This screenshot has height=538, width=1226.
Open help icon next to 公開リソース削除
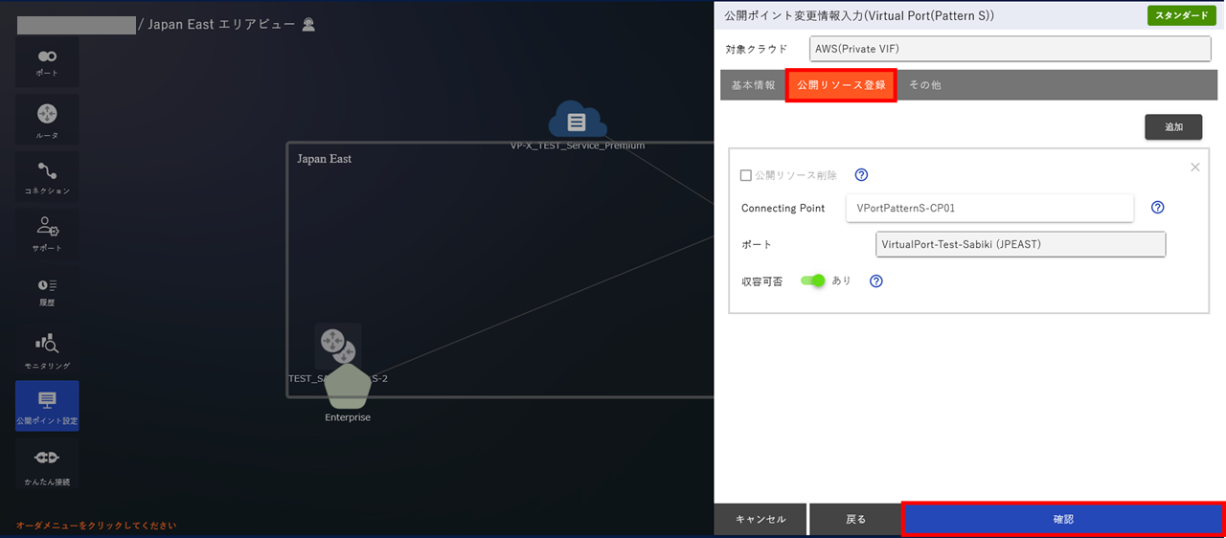861,175
